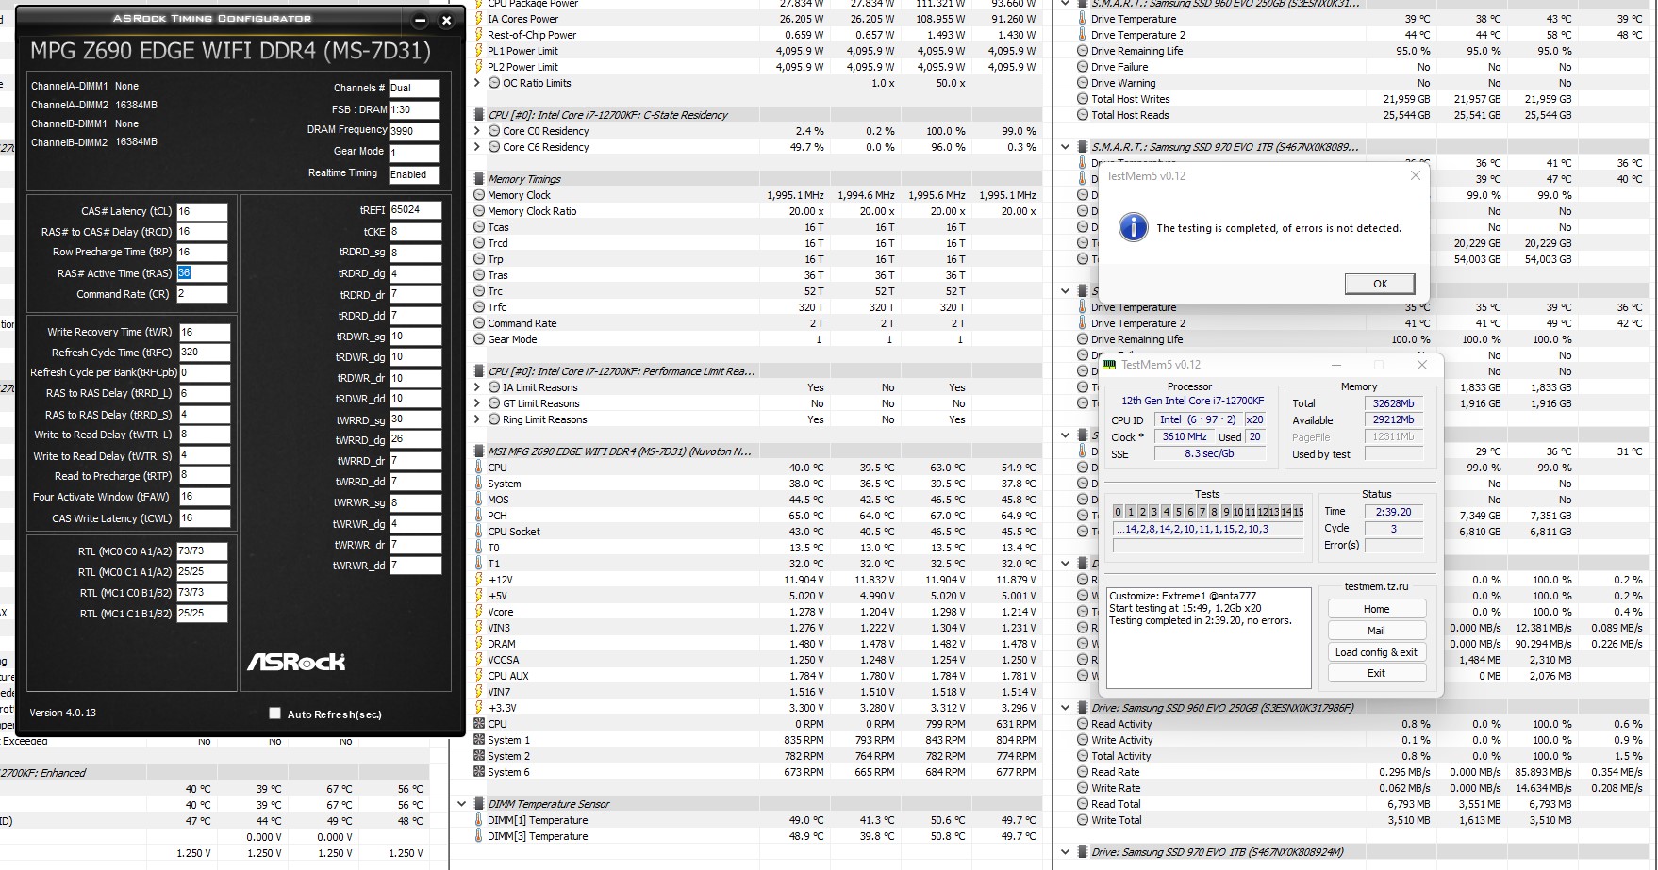The height and width of the screenshot is (870, 1658).
Task: Collapse the Drive: Samsung SSD 960 EVO 250GB group
Action: pos(1065,708)
